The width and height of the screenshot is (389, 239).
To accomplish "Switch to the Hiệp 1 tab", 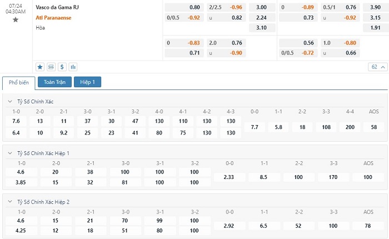I will pos(87,82).
